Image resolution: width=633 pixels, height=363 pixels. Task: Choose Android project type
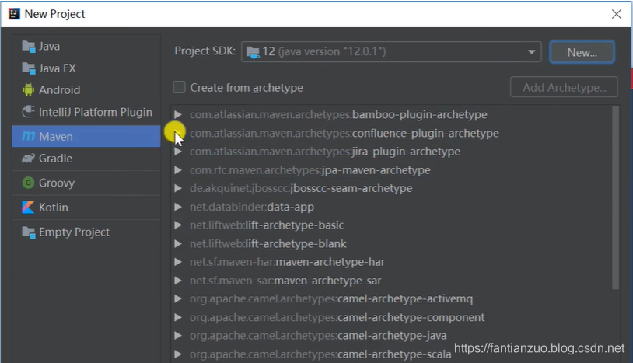pyautogui.click(x=86, y=90)
